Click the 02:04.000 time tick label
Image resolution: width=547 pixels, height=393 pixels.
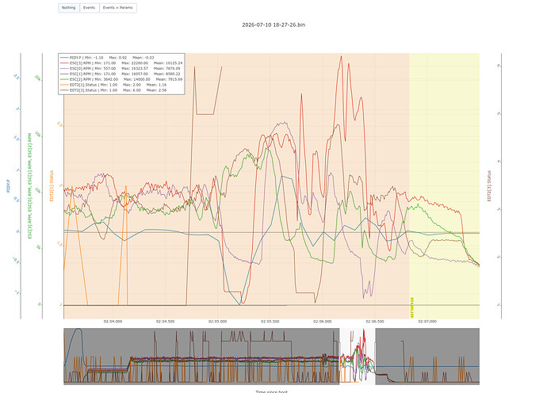pos(113,322)
